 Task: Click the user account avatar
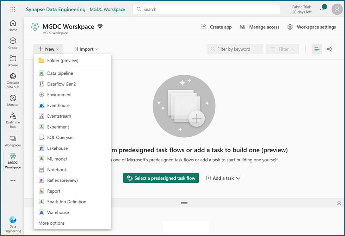[337, 9]
